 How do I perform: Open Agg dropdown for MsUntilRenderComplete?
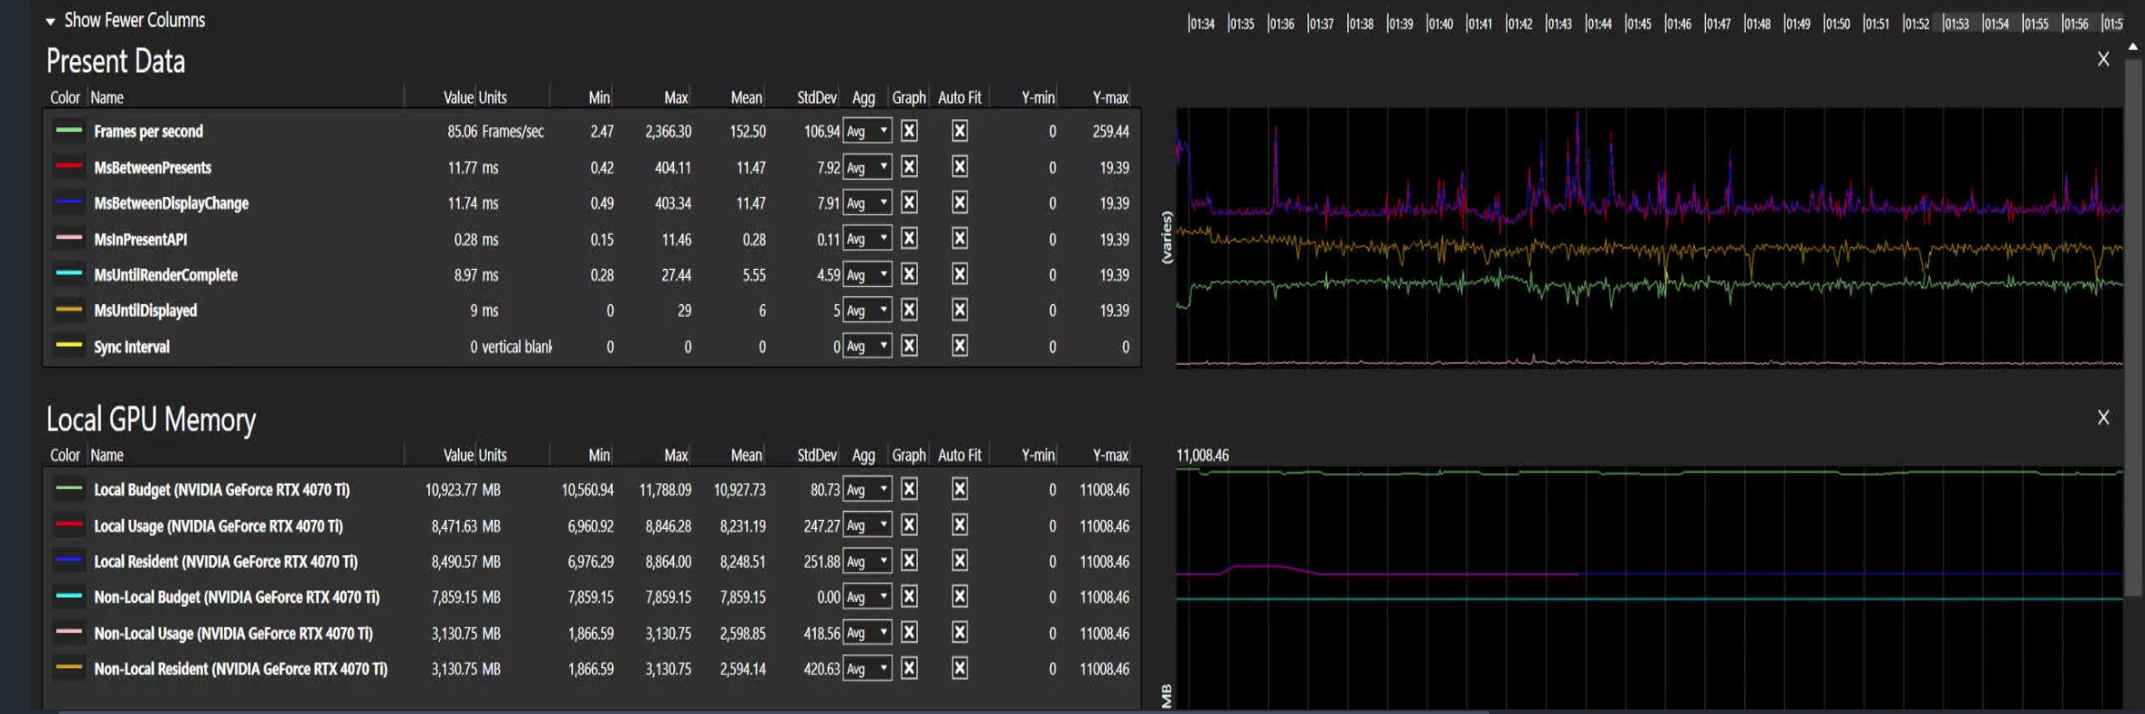[x=867, y=274]
